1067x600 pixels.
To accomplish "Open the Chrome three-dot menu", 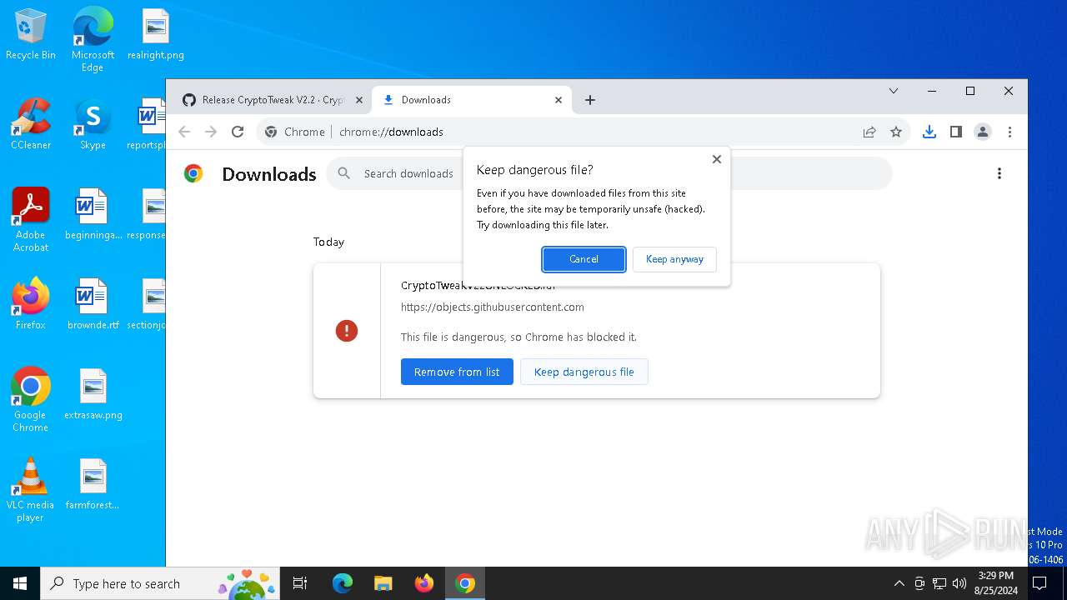I will 1009,132.
